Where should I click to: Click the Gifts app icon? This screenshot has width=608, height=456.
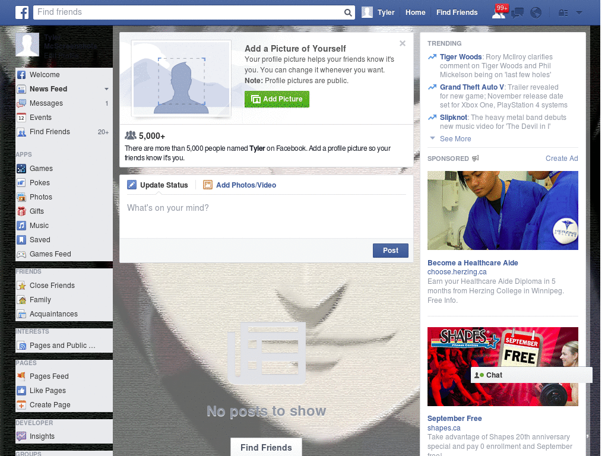(21, 211)
